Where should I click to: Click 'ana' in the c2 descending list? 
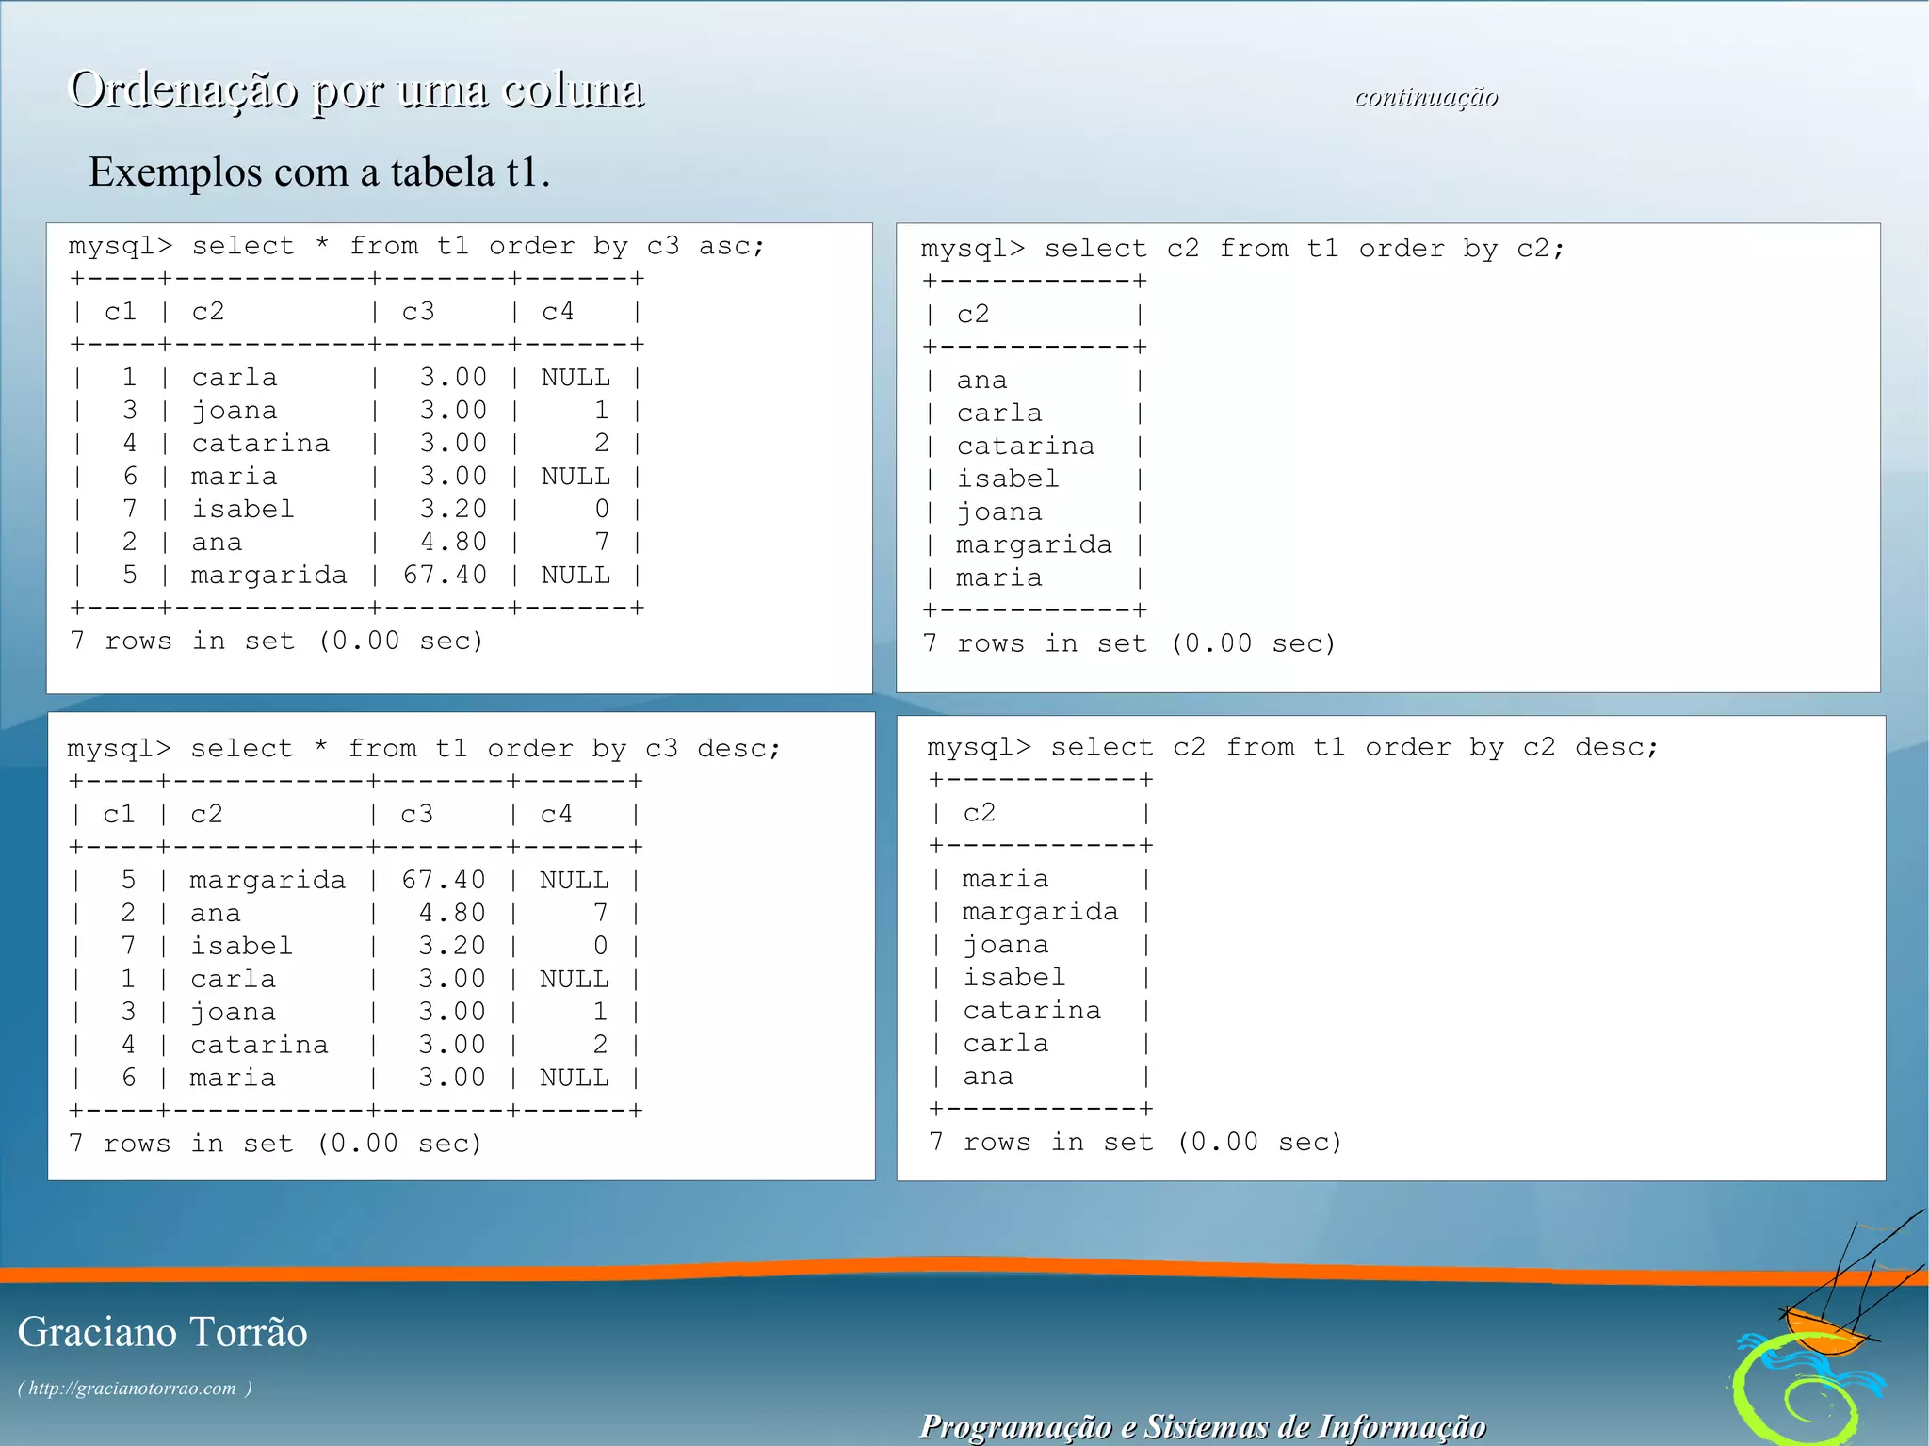988,1077
